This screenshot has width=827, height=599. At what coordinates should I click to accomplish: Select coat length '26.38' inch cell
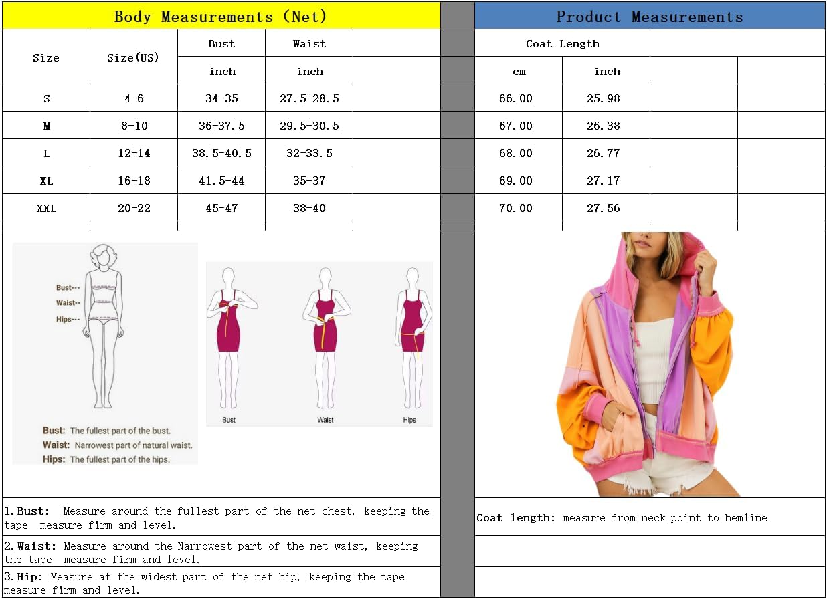606,126
